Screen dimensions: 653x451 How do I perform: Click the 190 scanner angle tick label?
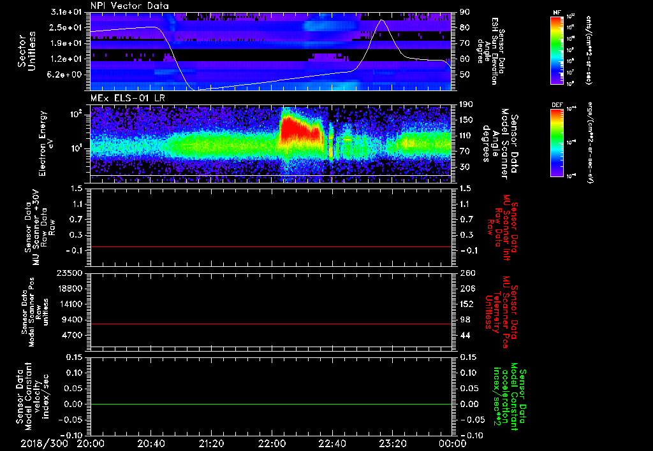coord(466,104)
